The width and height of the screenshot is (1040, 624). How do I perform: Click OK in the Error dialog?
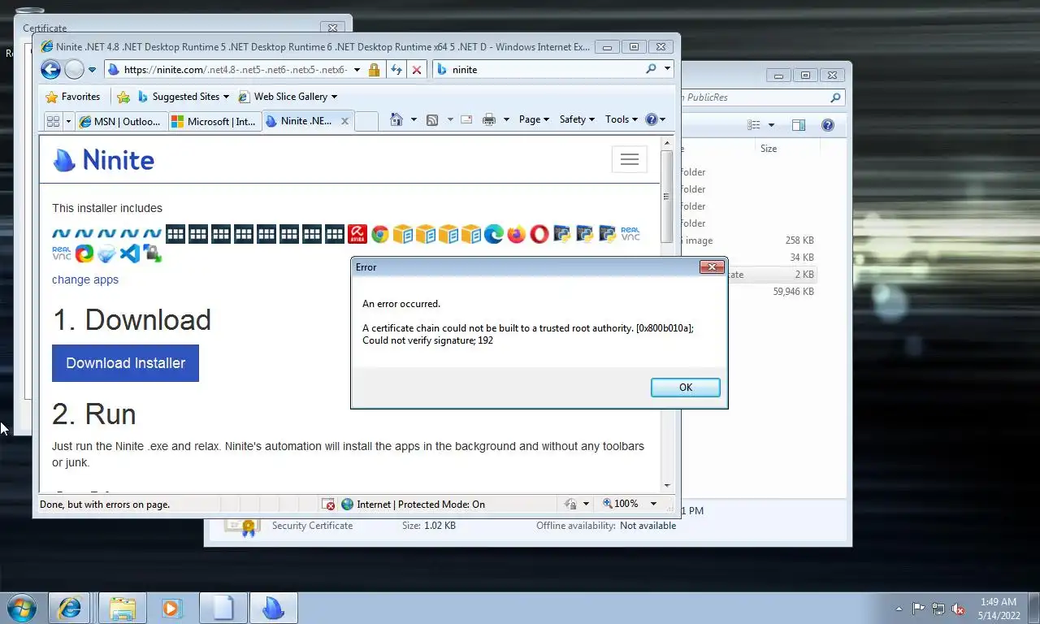coord(685,388)
